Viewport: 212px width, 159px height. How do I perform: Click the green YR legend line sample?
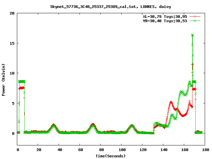click(x=195, y=21)
